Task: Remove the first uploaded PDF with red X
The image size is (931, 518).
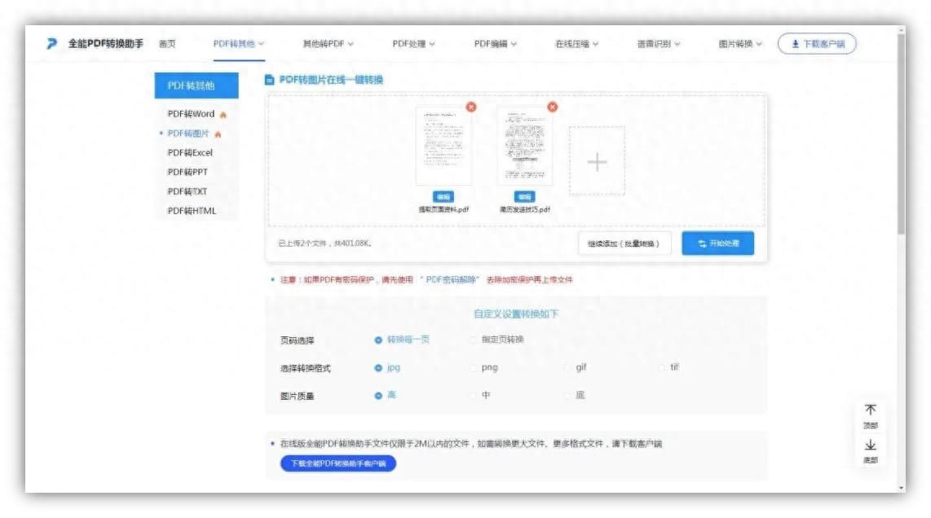Action: point(471,107)
